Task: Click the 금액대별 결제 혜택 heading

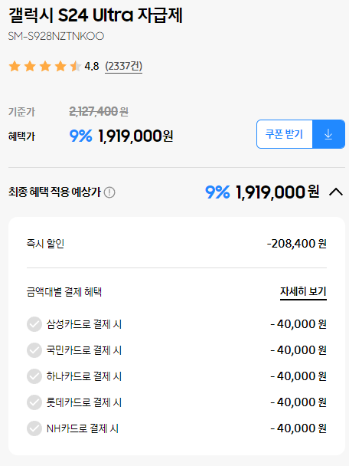Action: [64, 292]
